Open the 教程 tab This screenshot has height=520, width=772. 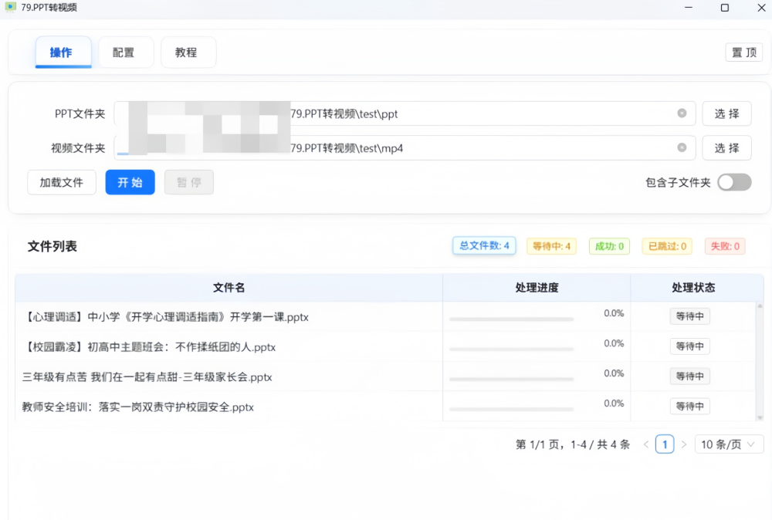point(188,52)
